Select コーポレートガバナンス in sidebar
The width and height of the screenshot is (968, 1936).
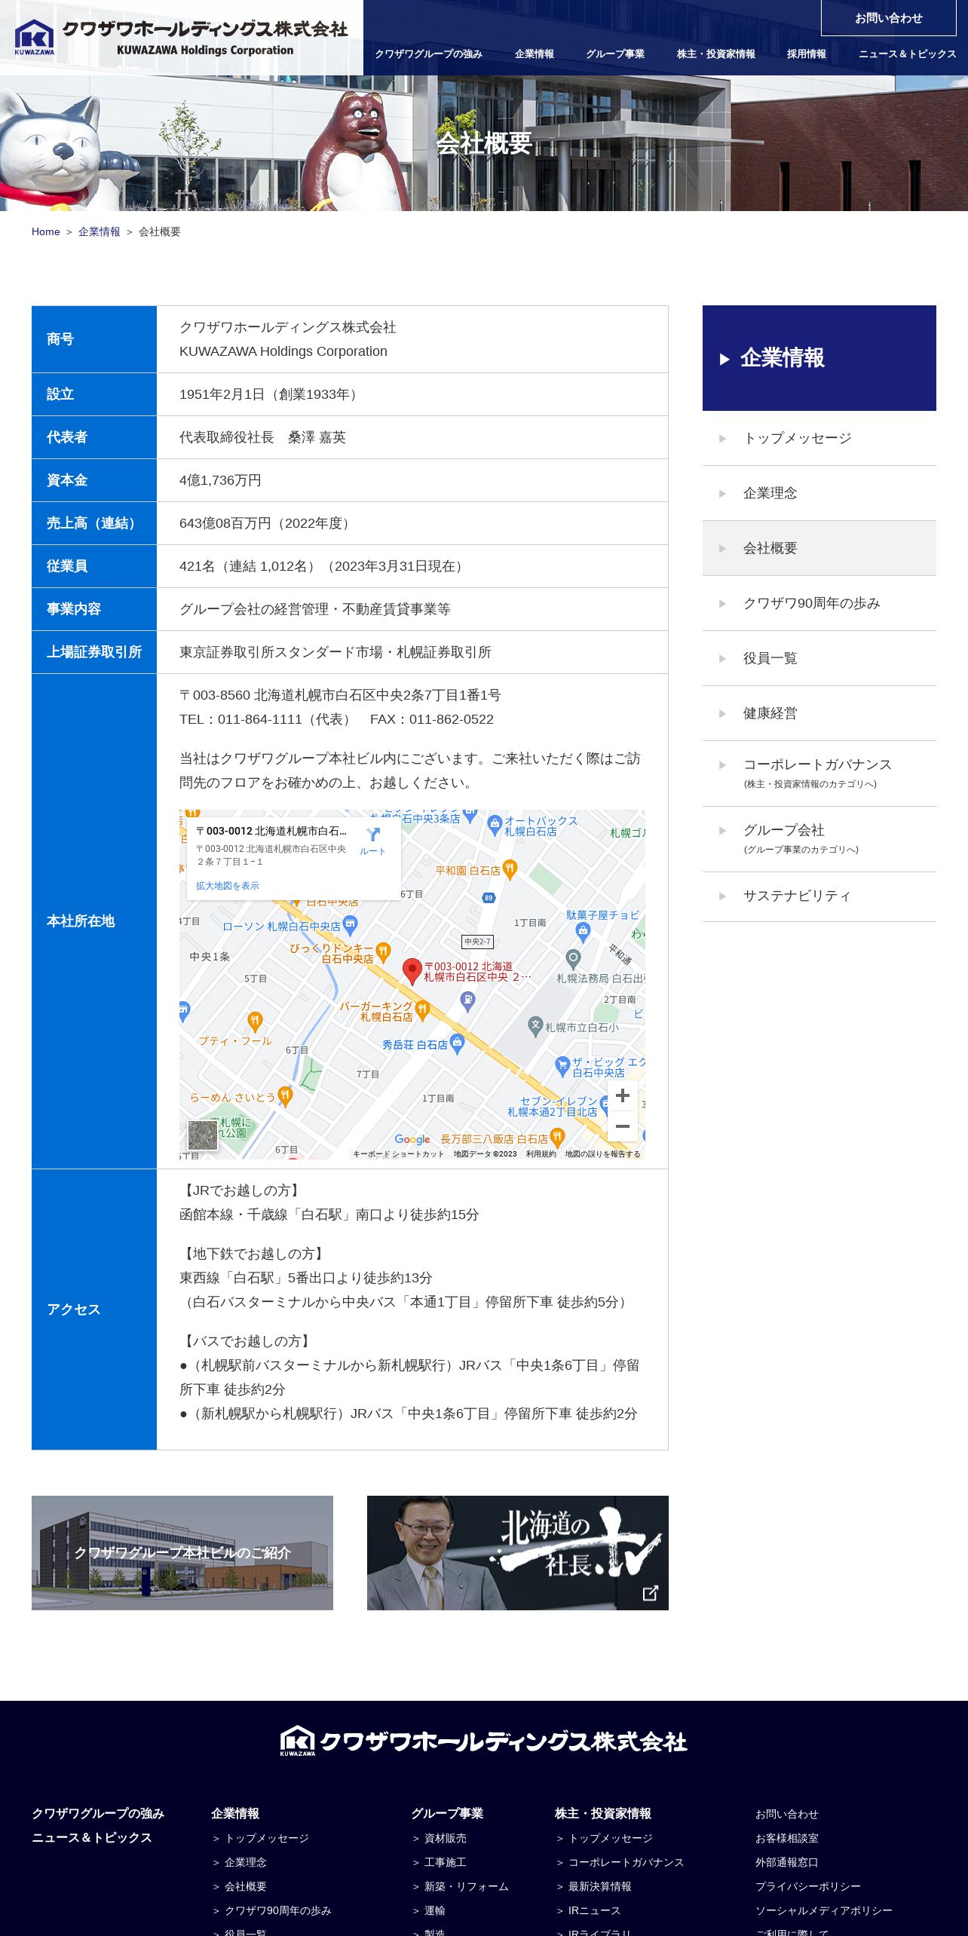pyautogui.click(x=819, y=773)
